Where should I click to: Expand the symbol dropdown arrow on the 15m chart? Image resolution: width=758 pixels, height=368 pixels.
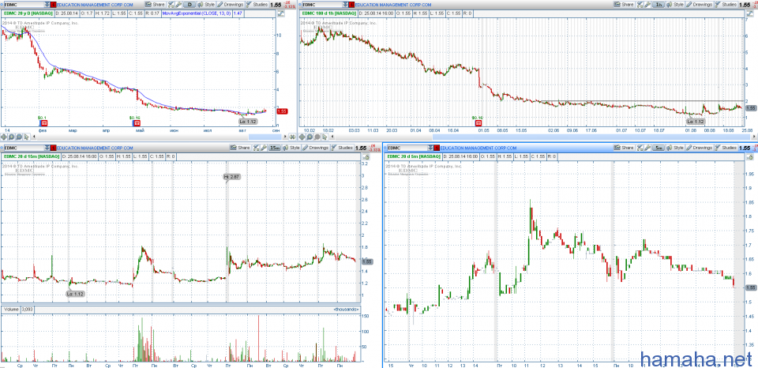pyautogui.click(x=47, y=148)
